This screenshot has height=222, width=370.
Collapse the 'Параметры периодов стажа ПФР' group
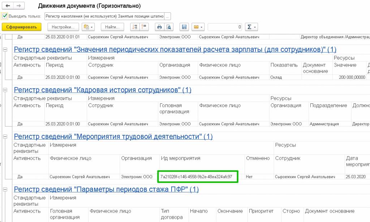click(5, 189)
